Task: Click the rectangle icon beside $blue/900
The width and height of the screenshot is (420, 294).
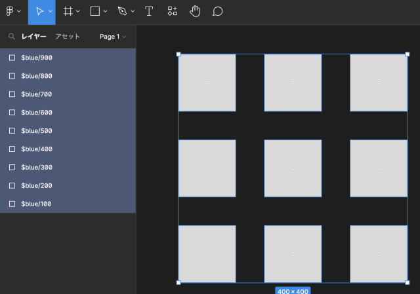Action: coord(12,58)
